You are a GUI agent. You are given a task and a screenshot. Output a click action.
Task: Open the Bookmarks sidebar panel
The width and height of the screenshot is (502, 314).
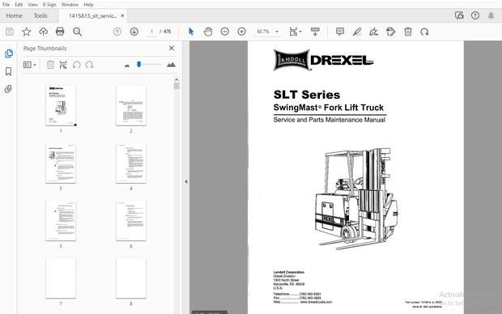[x=9, y=71]
